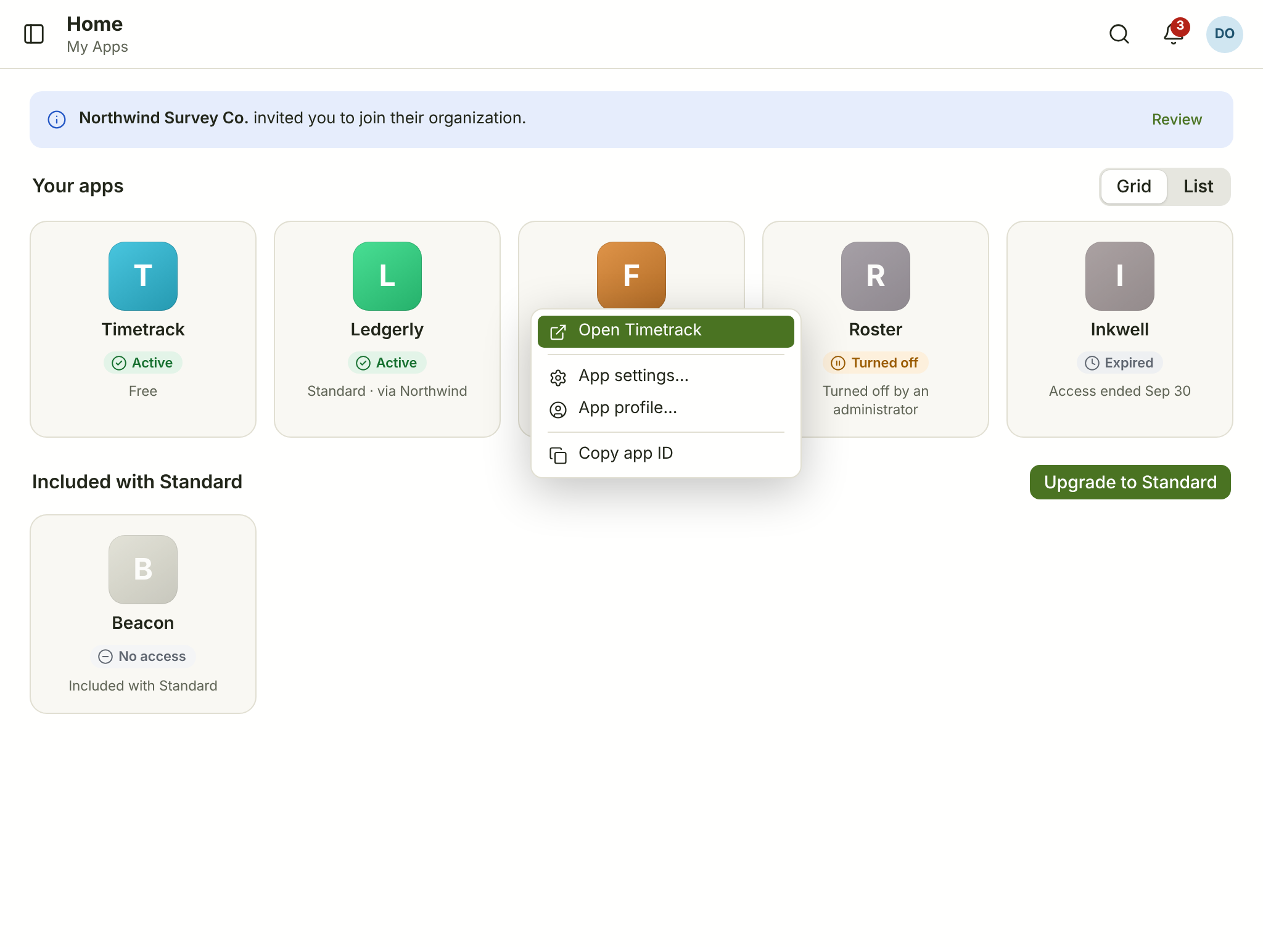Select Copy app ID menu entry
The width and height of the screenshot is (1263, 947).
click(x=666, y=454)
